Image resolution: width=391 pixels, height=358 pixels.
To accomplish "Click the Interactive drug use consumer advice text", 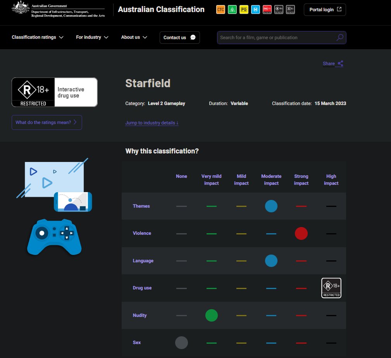I will (71, 93).
